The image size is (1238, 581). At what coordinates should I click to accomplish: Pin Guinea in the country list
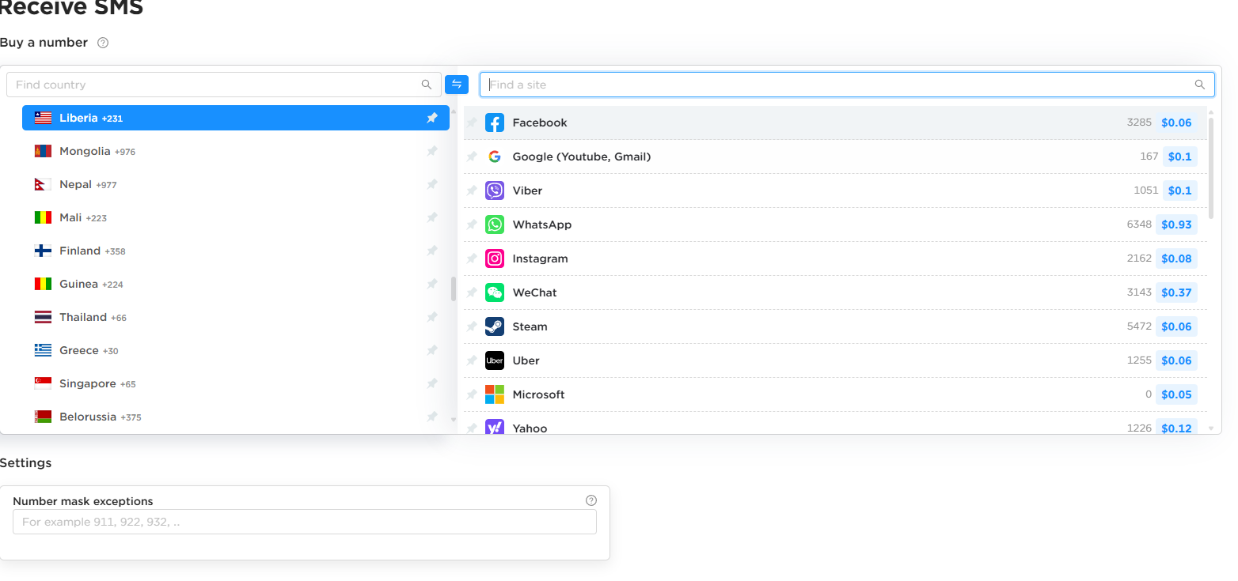432,284
